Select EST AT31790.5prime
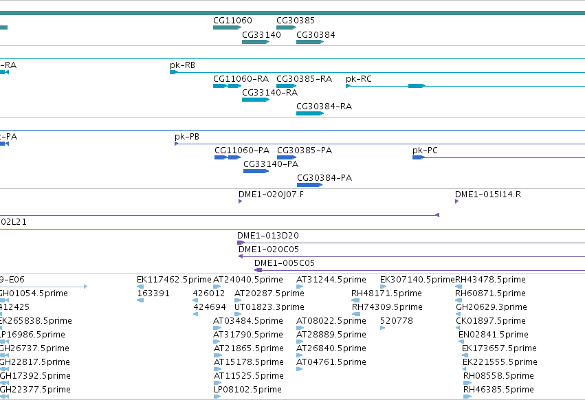The height and width of the screenshot is (400, 585). (x=217, y=342)
